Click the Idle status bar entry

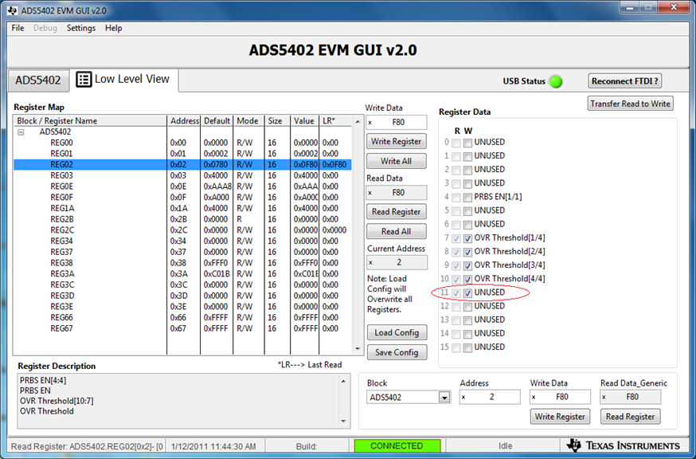(x=505, y=445)
